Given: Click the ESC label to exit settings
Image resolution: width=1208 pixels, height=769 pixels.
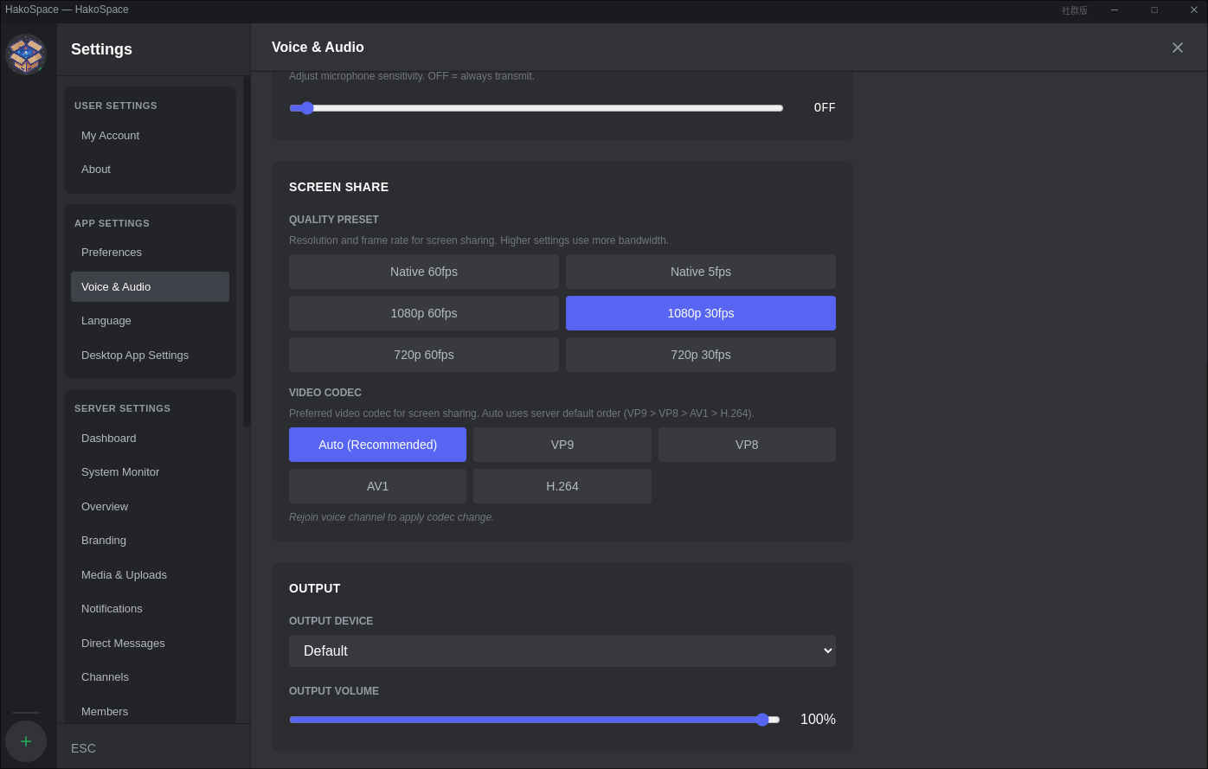Looking at the screenshot, I should [x=83, y=748].
